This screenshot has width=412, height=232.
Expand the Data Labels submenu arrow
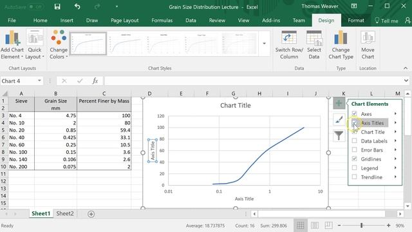pyautogui.click(x=395, y=140)
